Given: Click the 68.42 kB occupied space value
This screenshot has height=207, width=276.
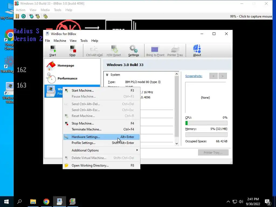Looking at the screenshot, I should [222, 141].
